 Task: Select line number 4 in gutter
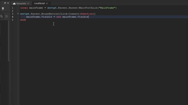pos(12,17)
